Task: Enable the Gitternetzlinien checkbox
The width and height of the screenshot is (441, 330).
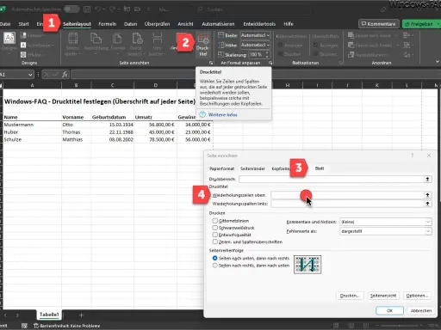Action: [x=214, y=221]
